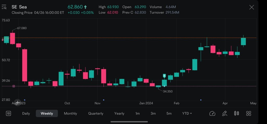Image resolution: width=267 pixels, height=124 pixels.
Task: Open the four-squares layout grid icon
Action: (248, 114)
